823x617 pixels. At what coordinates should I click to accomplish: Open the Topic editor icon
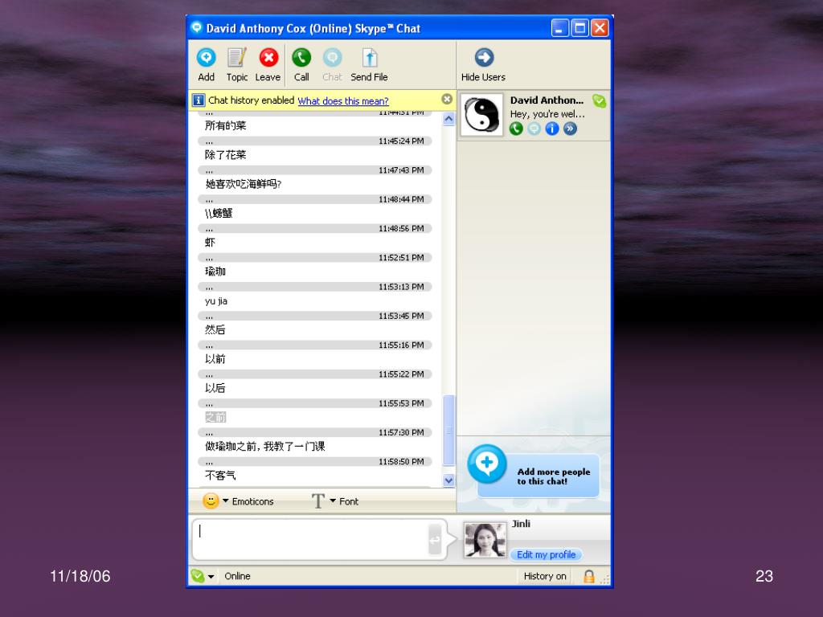pyautogui.click(x=237, y=57)
